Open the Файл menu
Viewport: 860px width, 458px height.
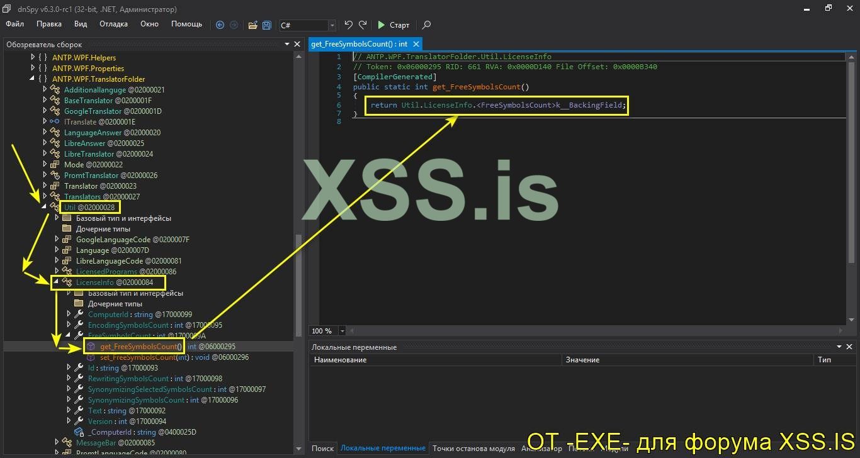15,24
